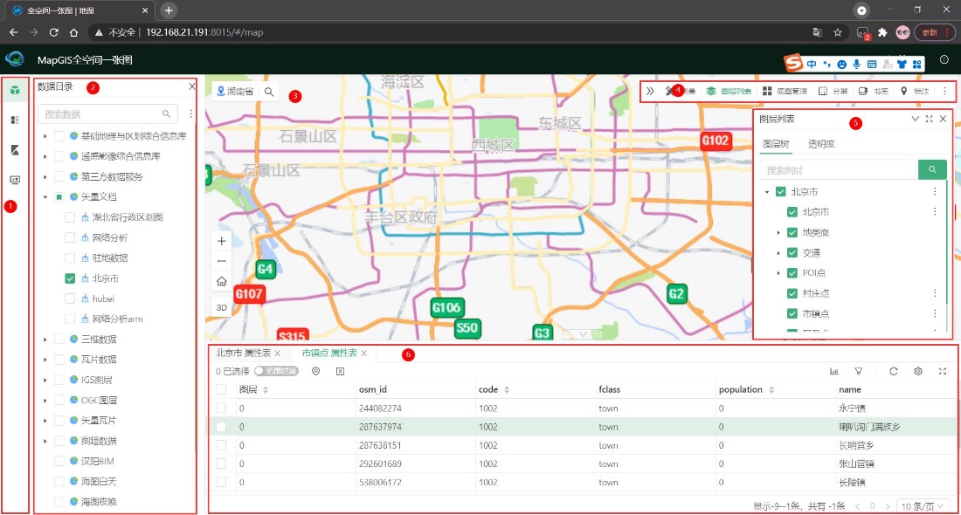Click the green layer search button

[x=932, y=169]
